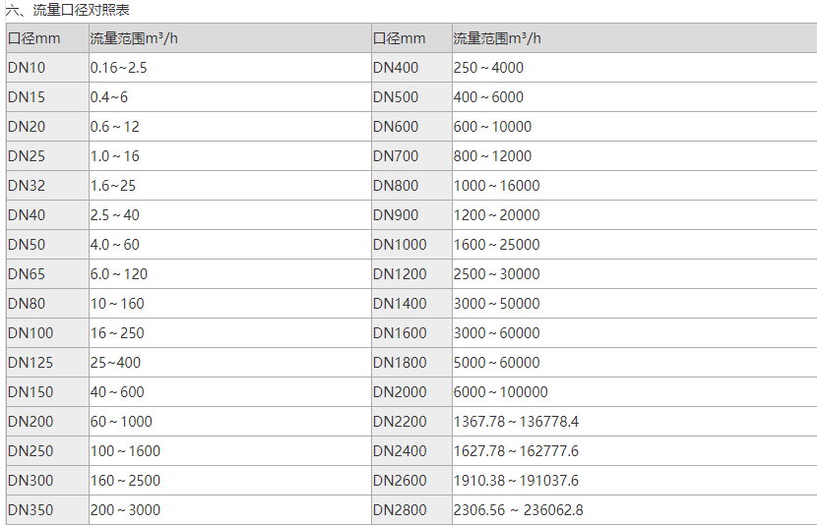Image resolution: width=817 pixels, height=525 pixels.
Task: Click the heading 六、流量口径对照表
Action: [x=68, y=10]
